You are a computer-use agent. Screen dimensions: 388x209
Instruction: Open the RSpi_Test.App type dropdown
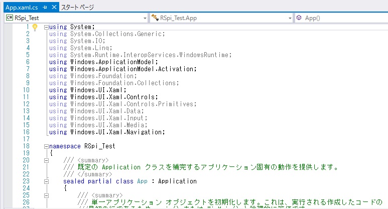pyautogui.click(x=290, y=18)
